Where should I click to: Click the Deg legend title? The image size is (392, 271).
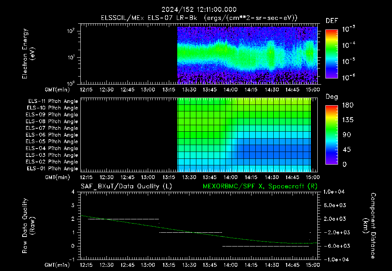tap(332, 97)
